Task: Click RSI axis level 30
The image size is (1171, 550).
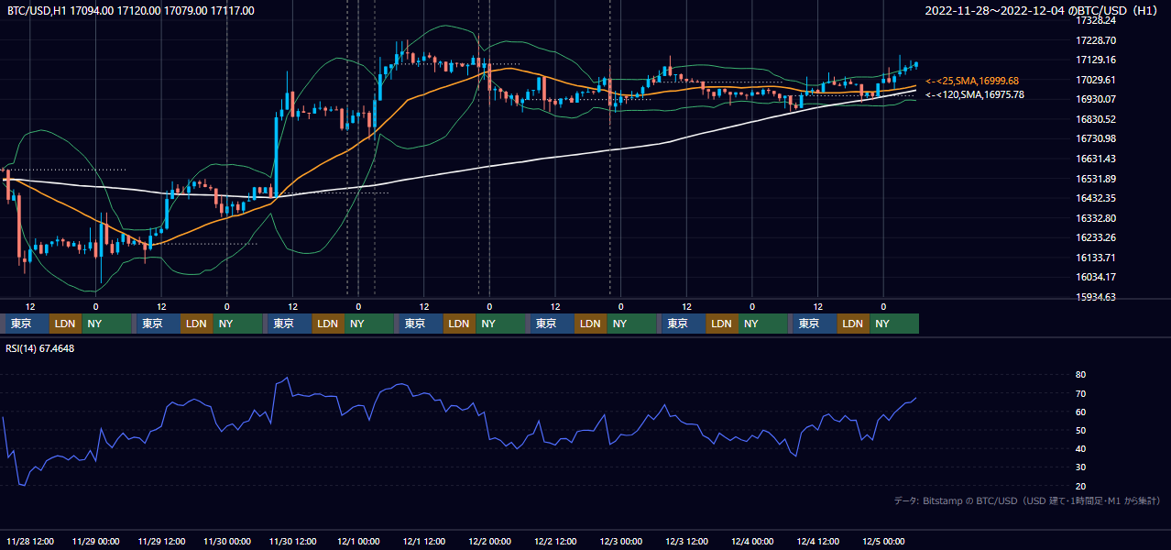Action: pyautogui.click(x=1080, y=467)
